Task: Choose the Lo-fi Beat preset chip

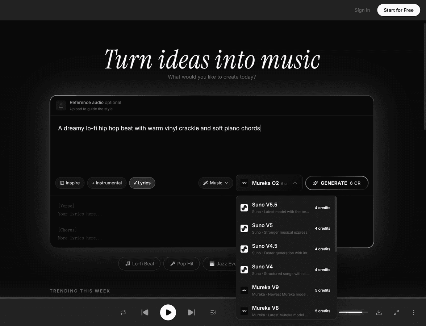Action: click(x=139, y=264)
